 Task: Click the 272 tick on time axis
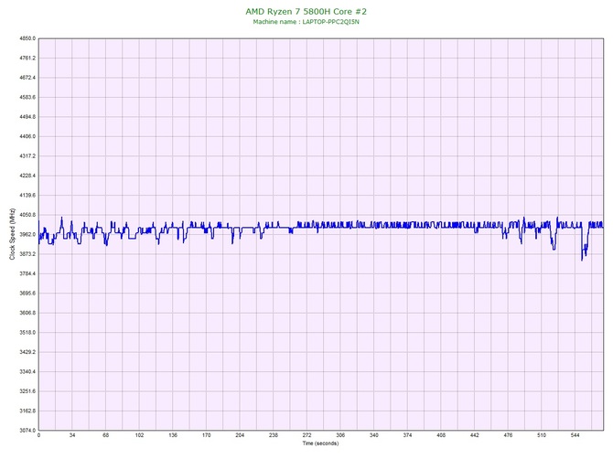(306, 435)
